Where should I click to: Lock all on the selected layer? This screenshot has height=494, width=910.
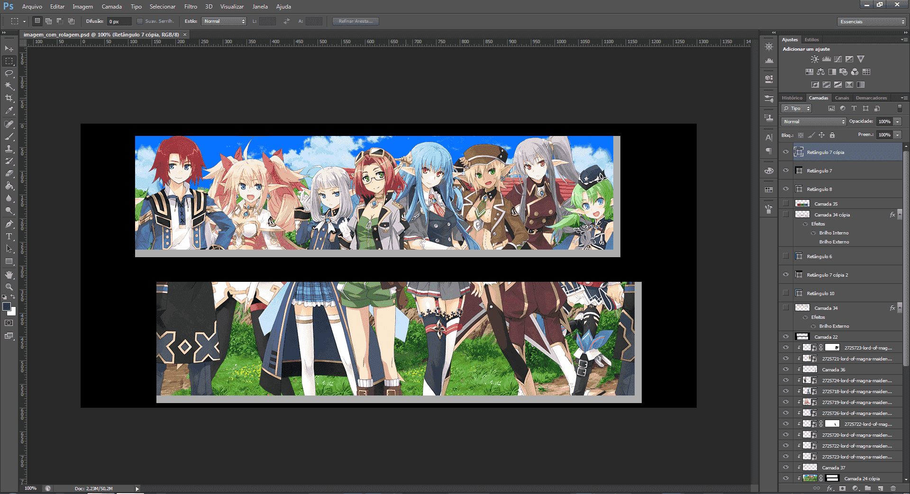pyautogui.click(x=832, y=135)
